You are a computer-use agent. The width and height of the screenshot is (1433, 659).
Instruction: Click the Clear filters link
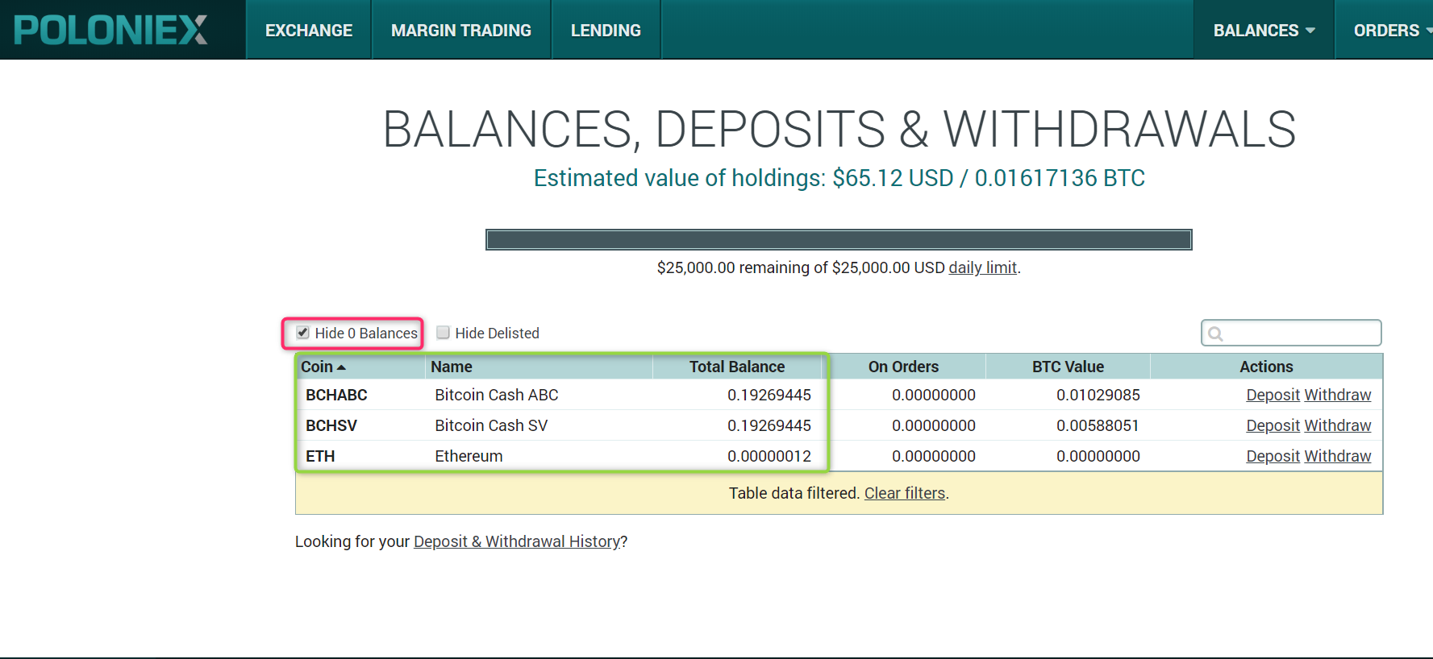click(x=905, y=493)
